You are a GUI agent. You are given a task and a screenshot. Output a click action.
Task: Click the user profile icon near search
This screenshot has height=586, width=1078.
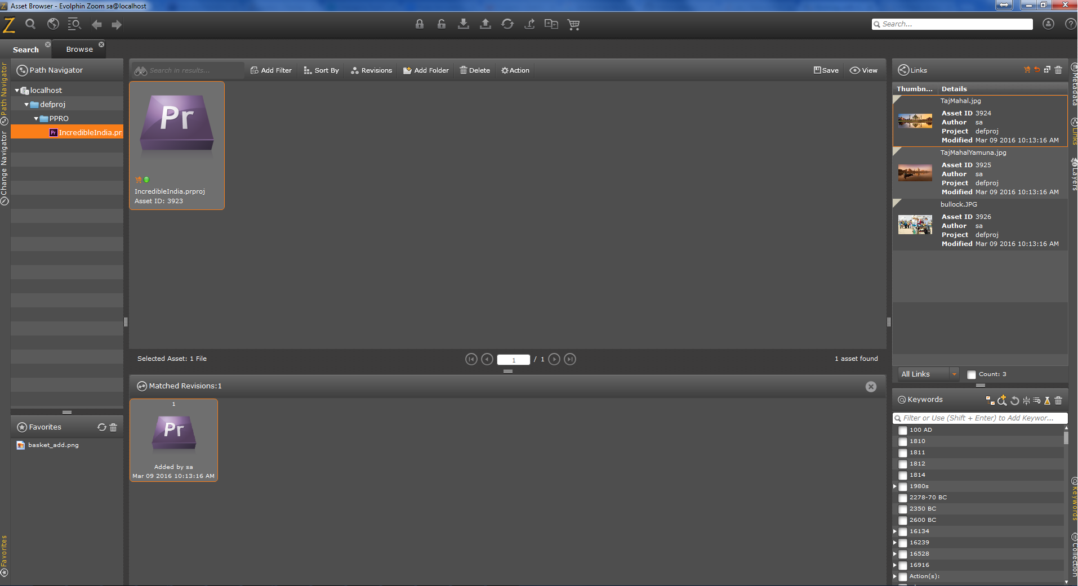click(x=1048, y=24)
